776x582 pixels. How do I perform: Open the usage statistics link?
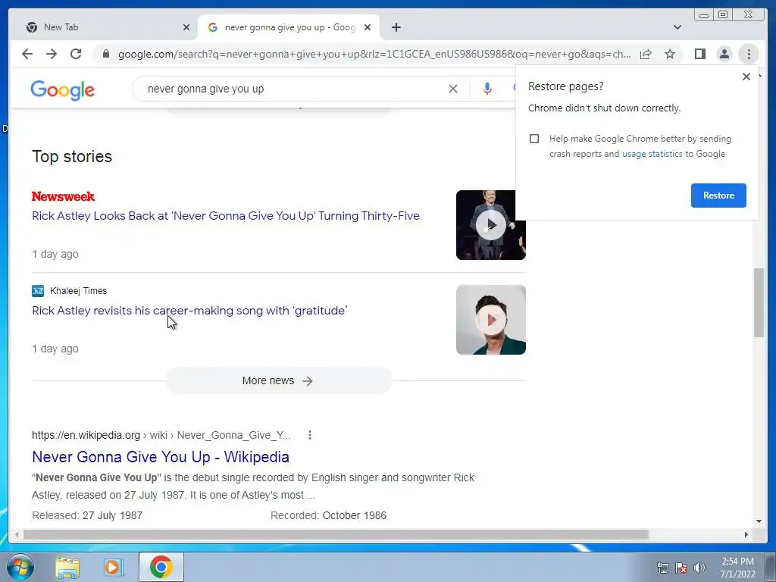pyautogui.click(x=652, y=154)
